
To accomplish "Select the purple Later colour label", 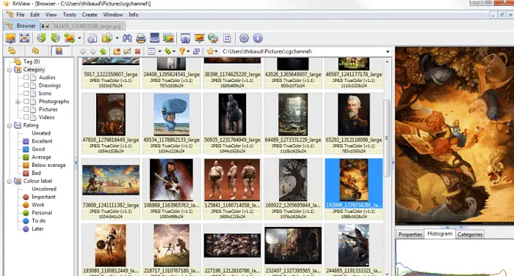I will pos(37,229).
